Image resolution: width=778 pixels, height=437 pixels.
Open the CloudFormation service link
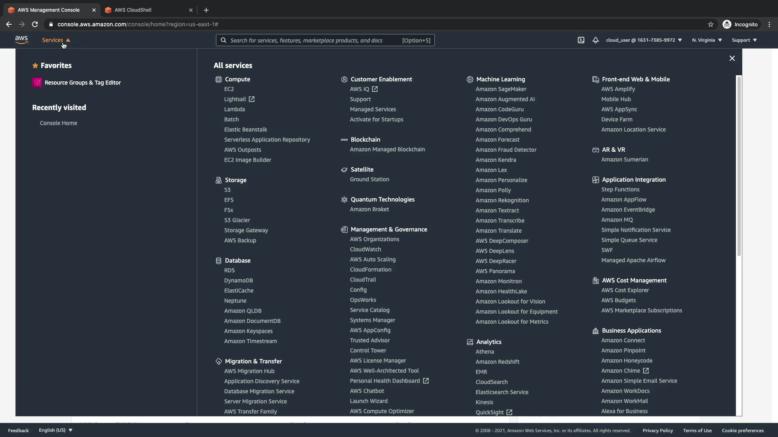pos(370,269)
